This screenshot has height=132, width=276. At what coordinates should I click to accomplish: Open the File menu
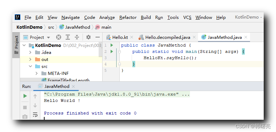(x=28, y=18)
